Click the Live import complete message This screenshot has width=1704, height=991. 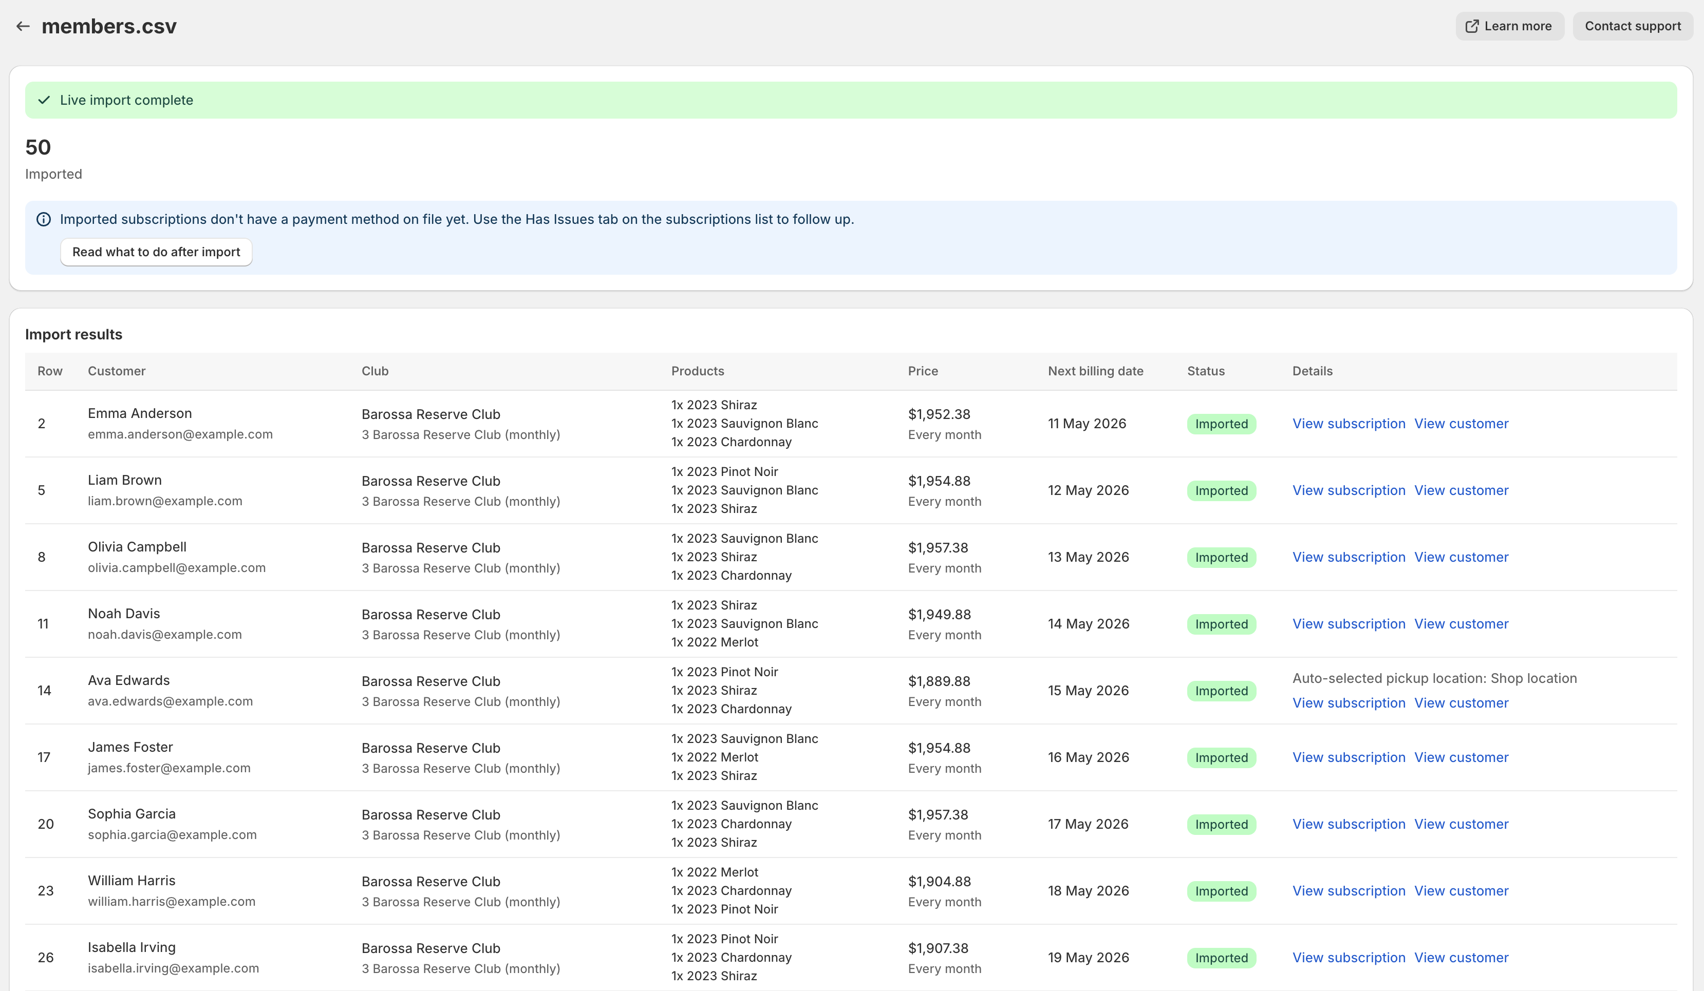pos(126,100)
